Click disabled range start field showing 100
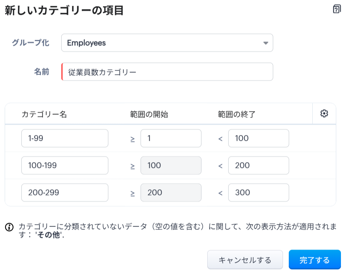The image size is (350, 274). (x=171, y=165)
